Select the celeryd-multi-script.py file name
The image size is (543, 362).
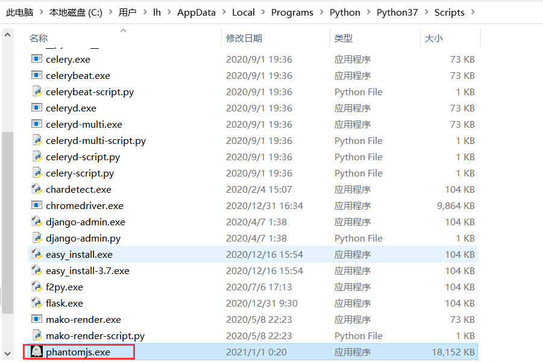96,140
